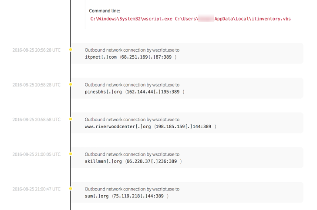
Task: Click the 2016-08-25 20:56:28 UTC timestamp
Action: [x=37, y=50]
